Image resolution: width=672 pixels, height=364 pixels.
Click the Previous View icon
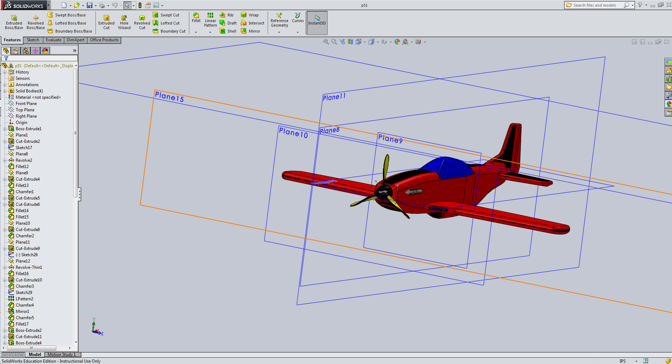click(342, 42)
